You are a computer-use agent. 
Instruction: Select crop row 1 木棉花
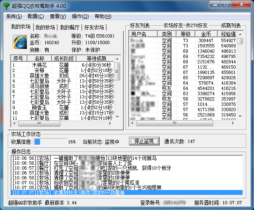click(x=63, y=65)
